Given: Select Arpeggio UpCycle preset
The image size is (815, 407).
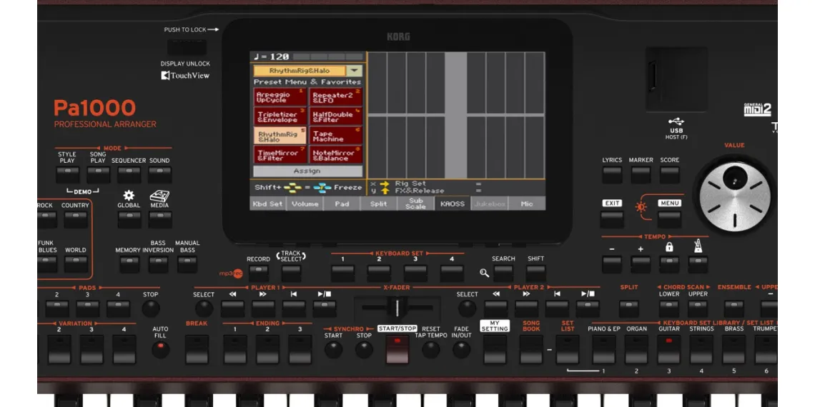Looking at the screenshot, I should pyautogui.click(x=280, y=97).
